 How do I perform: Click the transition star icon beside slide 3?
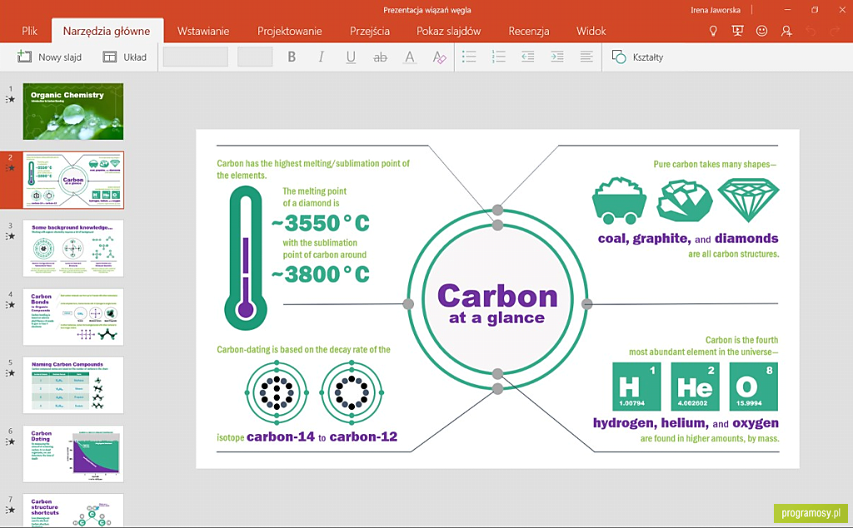10,236
